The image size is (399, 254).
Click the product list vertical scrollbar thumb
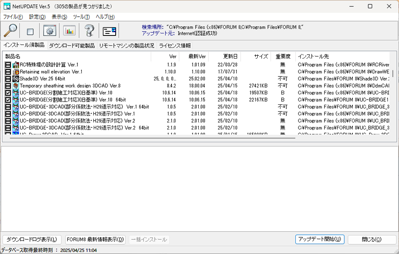(x=393, y=74)
